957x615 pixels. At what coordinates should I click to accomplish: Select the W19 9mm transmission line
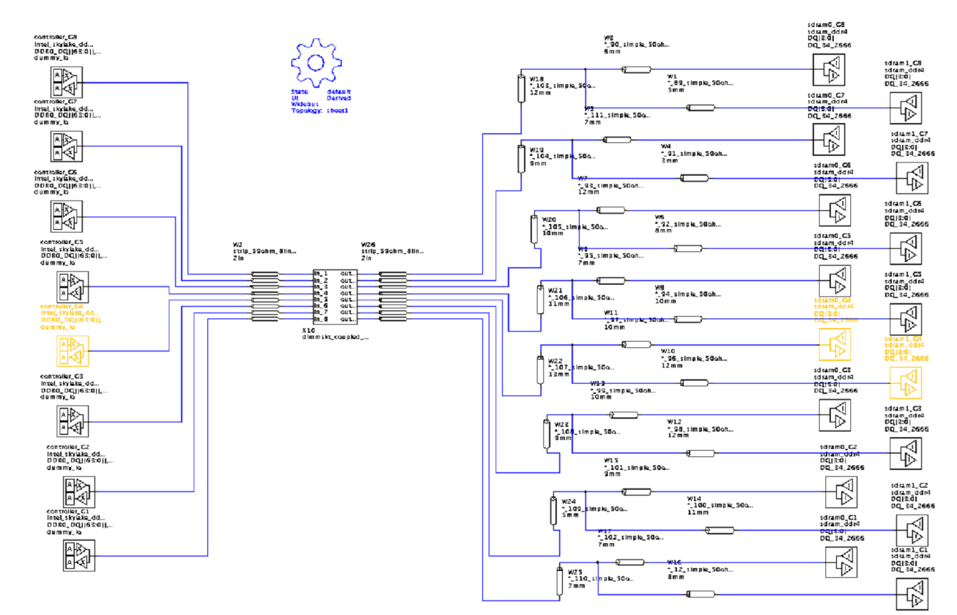522,157
